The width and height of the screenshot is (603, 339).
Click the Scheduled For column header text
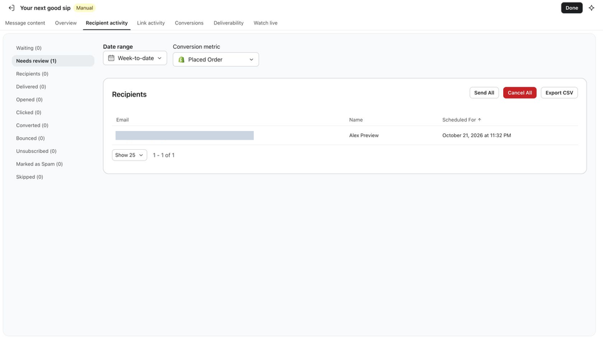click(459, 120)
